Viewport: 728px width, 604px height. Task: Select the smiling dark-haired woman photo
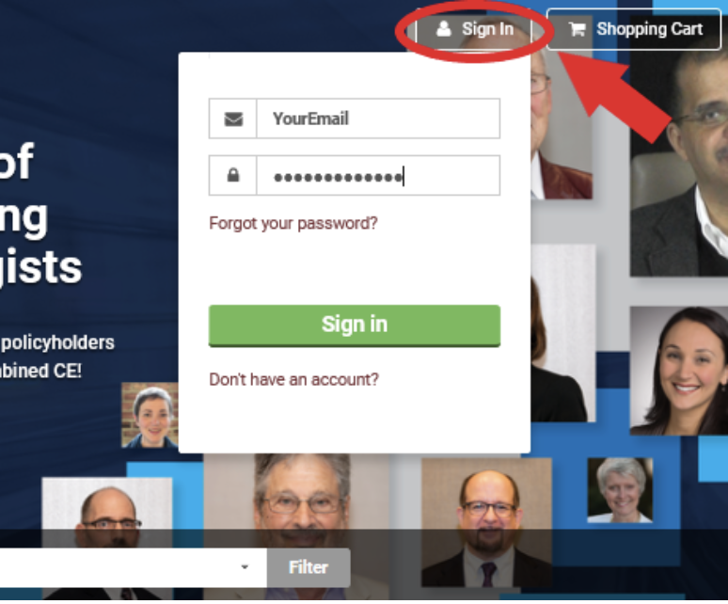[679, 371]
